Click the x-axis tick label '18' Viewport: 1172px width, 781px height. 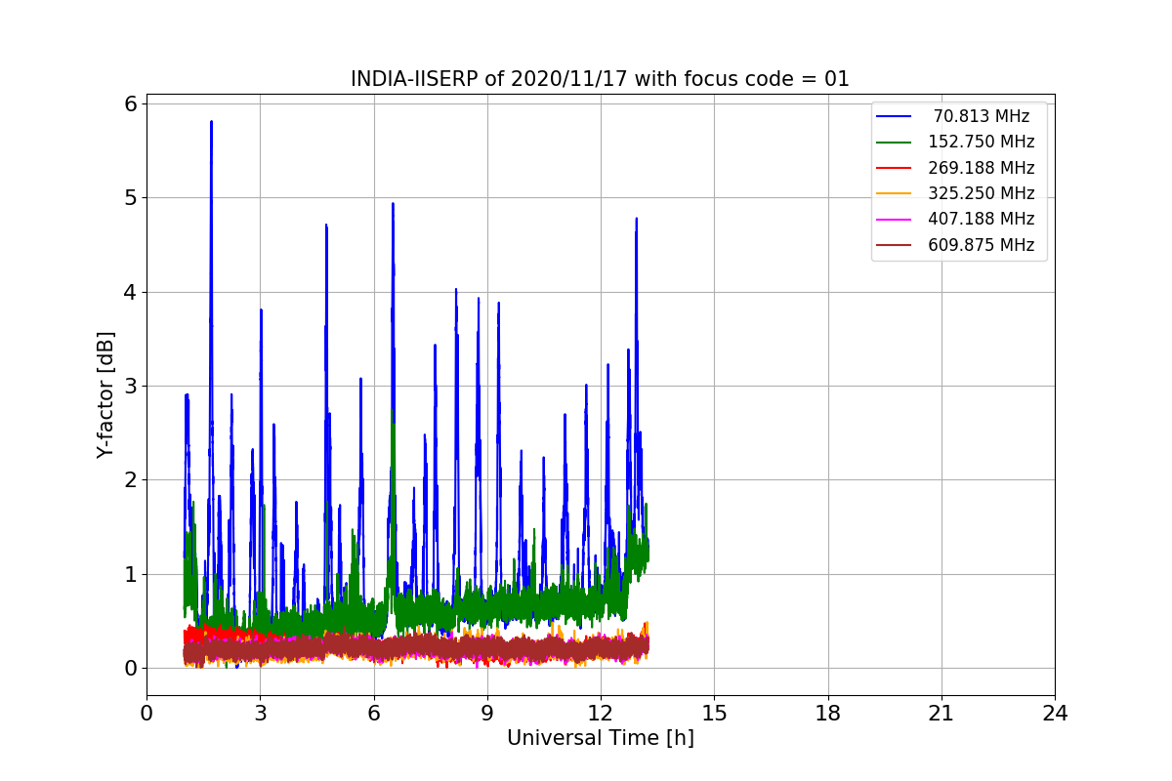point(828,713)
